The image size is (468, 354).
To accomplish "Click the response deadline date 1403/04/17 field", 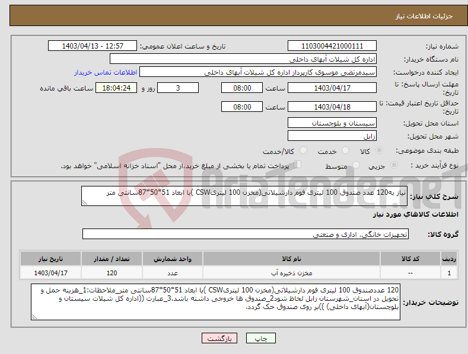I will pos(332,88).
